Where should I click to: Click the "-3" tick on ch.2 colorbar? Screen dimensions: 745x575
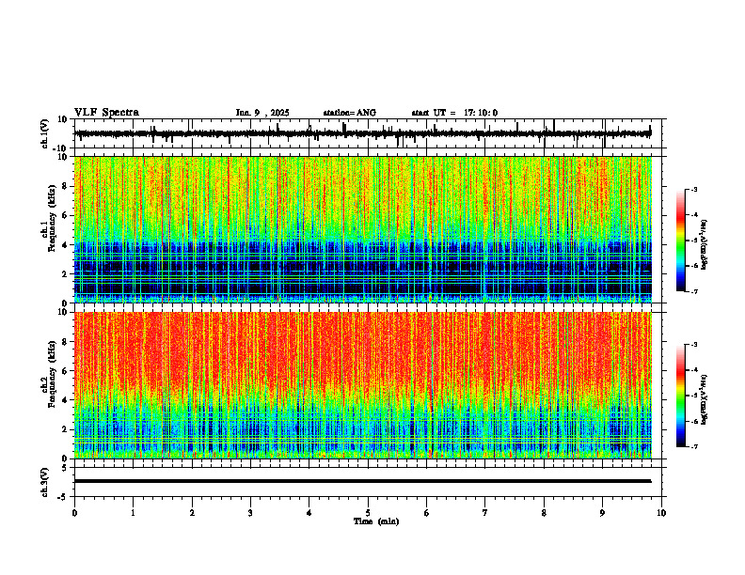tap(694, 345)
